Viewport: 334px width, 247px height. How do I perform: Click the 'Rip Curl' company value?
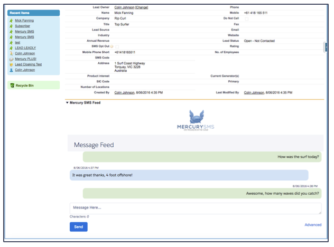pyautogui.click(x=120, y=18)
